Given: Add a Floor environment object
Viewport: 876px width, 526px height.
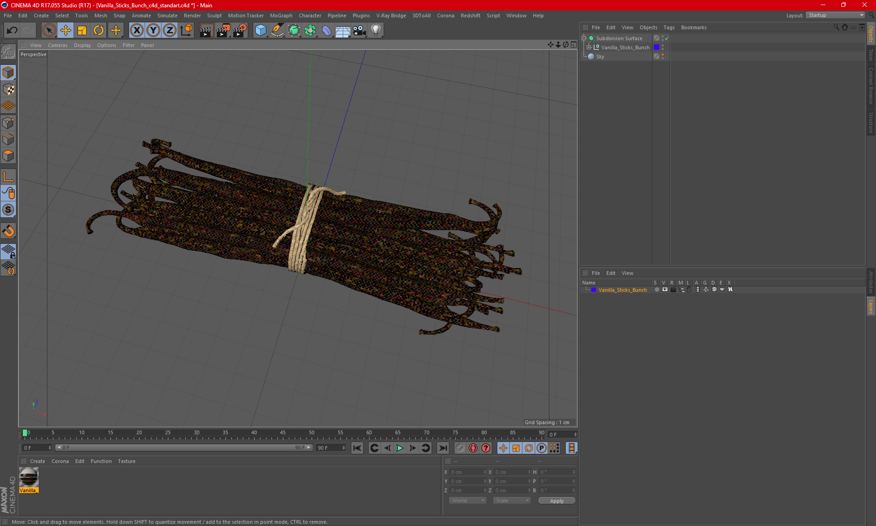Looking at the screenshot, I should point(343,31).
